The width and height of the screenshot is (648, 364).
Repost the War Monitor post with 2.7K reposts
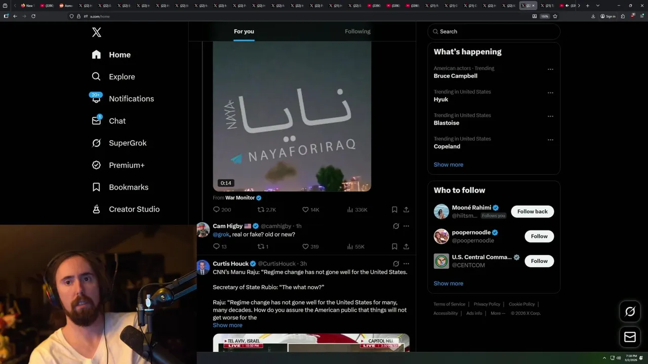click(x=267, y=210)
